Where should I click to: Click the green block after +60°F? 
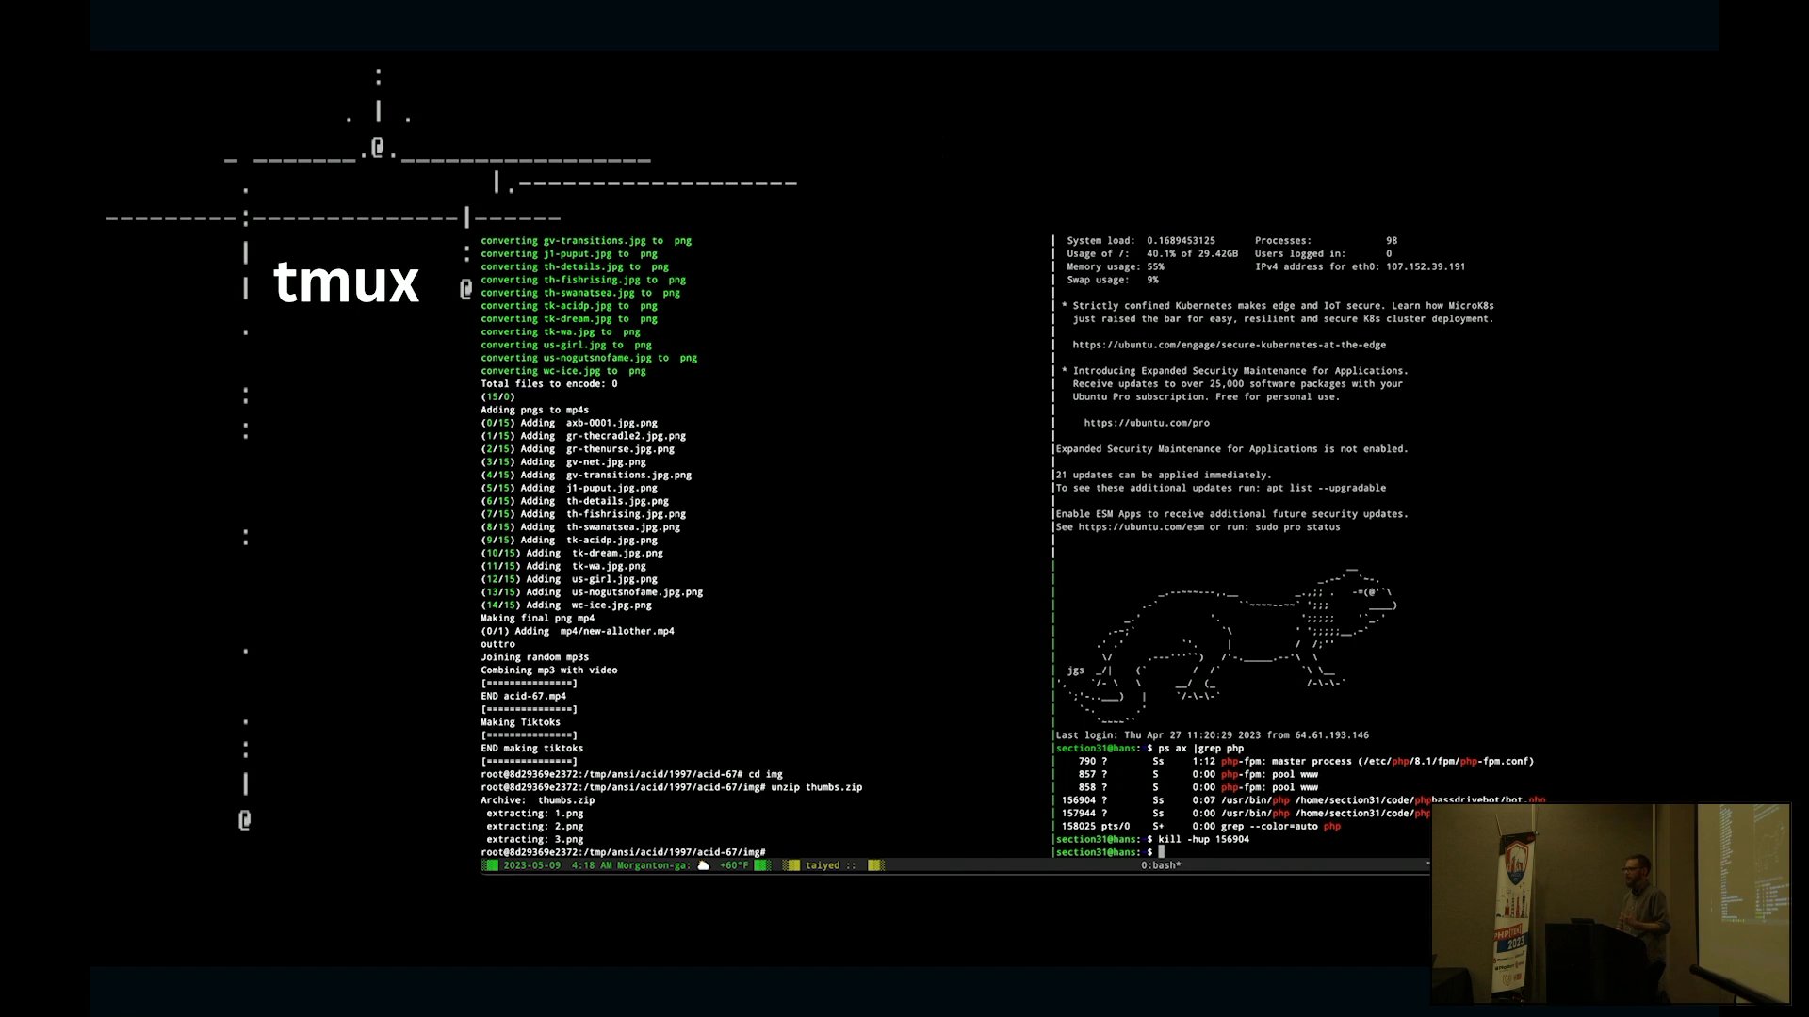coord(762,865)
